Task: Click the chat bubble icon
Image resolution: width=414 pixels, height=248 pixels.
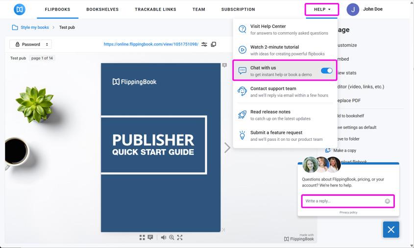Action: 242,70
